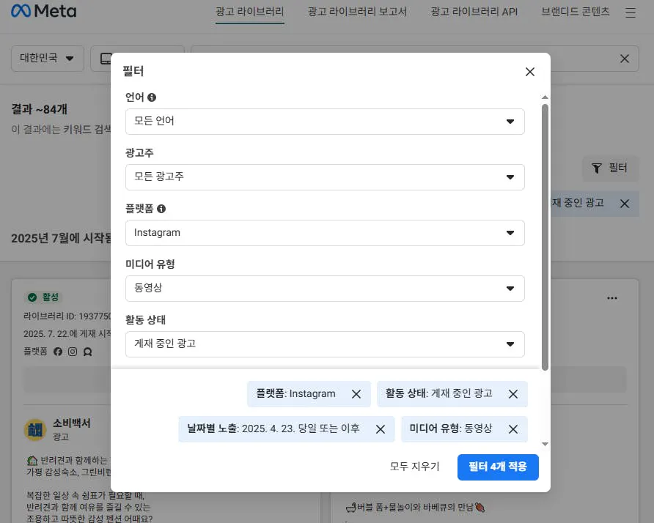Click the 활성 active status badge

pyautogui.click(x=44, y=297)
